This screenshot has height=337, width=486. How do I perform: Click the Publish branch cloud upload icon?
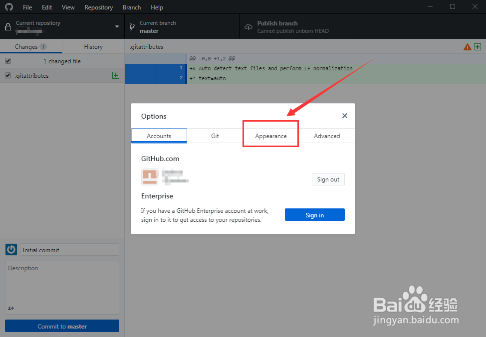click(x=248, y=27)
